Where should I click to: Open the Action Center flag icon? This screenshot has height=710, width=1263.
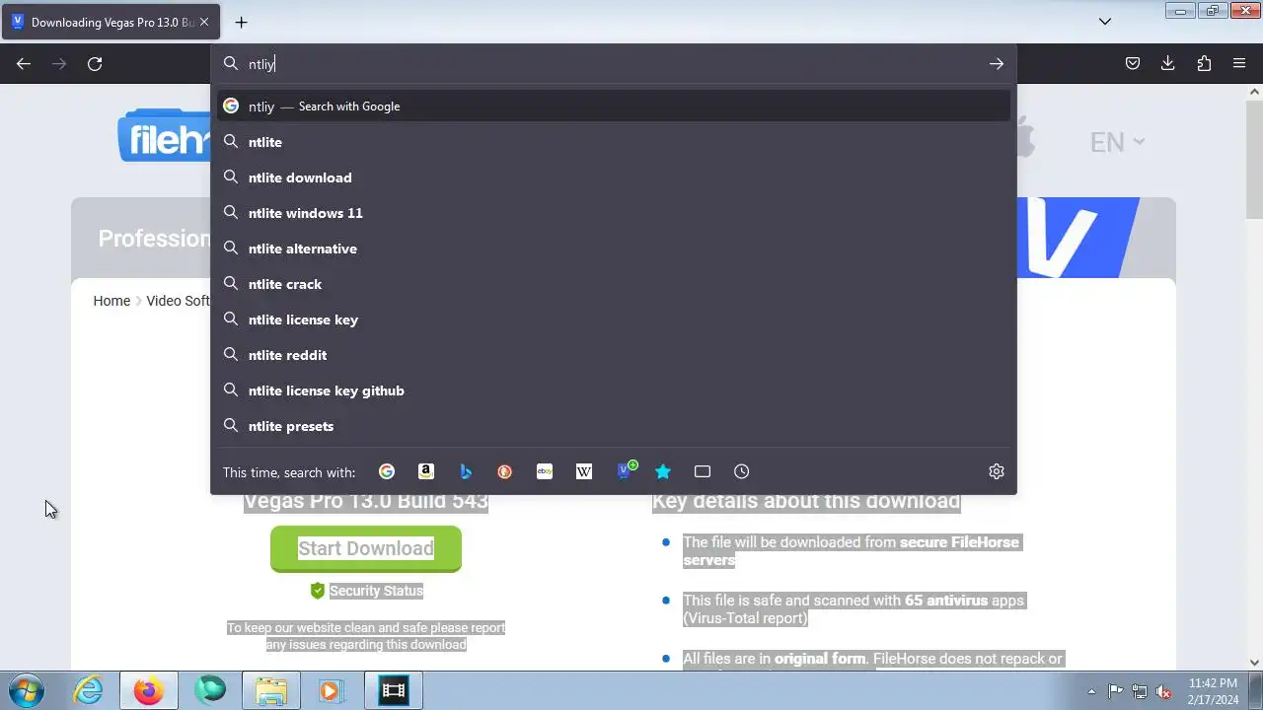[x=1115, y=691]
